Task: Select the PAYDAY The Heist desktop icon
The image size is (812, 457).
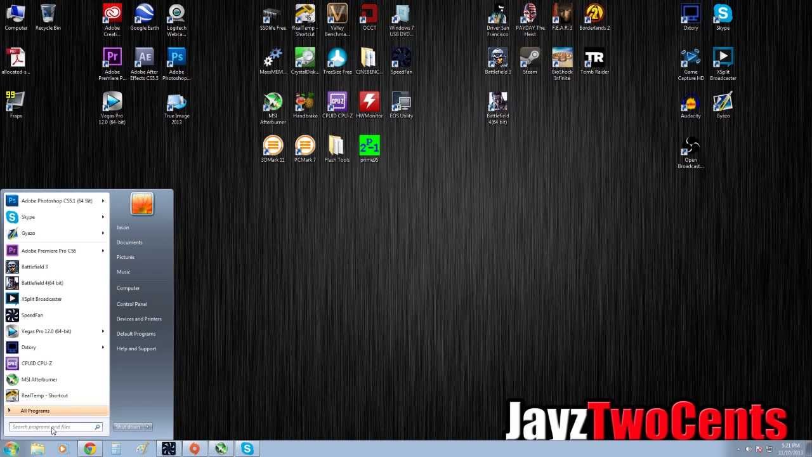Action: (x=530, y=20)
